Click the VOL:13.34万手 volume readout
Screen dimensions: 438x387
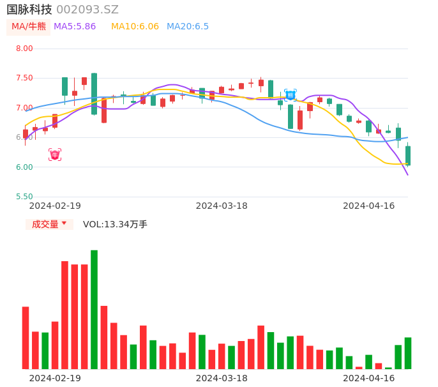click(x=115, y=224)
